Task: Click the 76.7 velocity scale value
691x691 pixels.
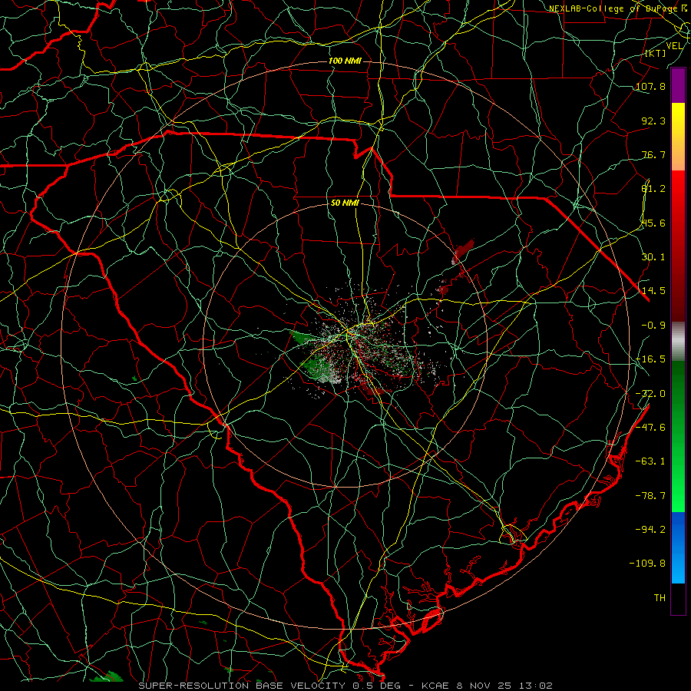Action: [653, 154]
